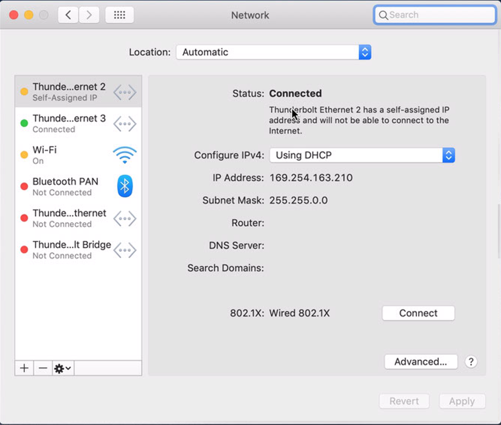This screenshot has height=425, width=501.
Task: Add a new service with plus button
Action: click(24, 368)
